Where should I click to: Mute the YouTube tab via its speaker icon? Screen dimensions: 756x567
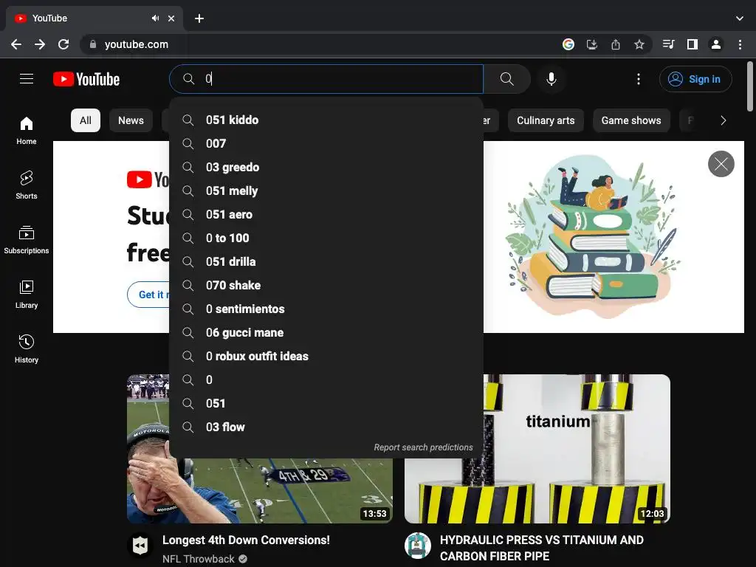coord(155,18)
